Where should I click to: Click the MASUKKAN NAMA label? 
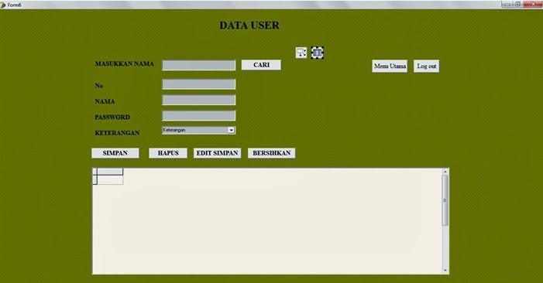124,64
